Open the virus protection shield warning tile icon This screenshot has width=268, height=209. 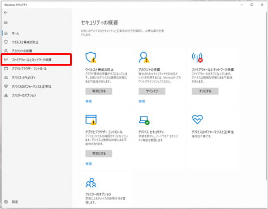(91, 57)
